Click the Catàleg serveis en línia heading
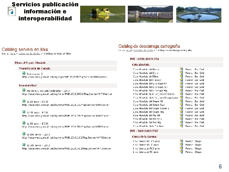Screen dimensions: 229x172 [x=25, y=49]
